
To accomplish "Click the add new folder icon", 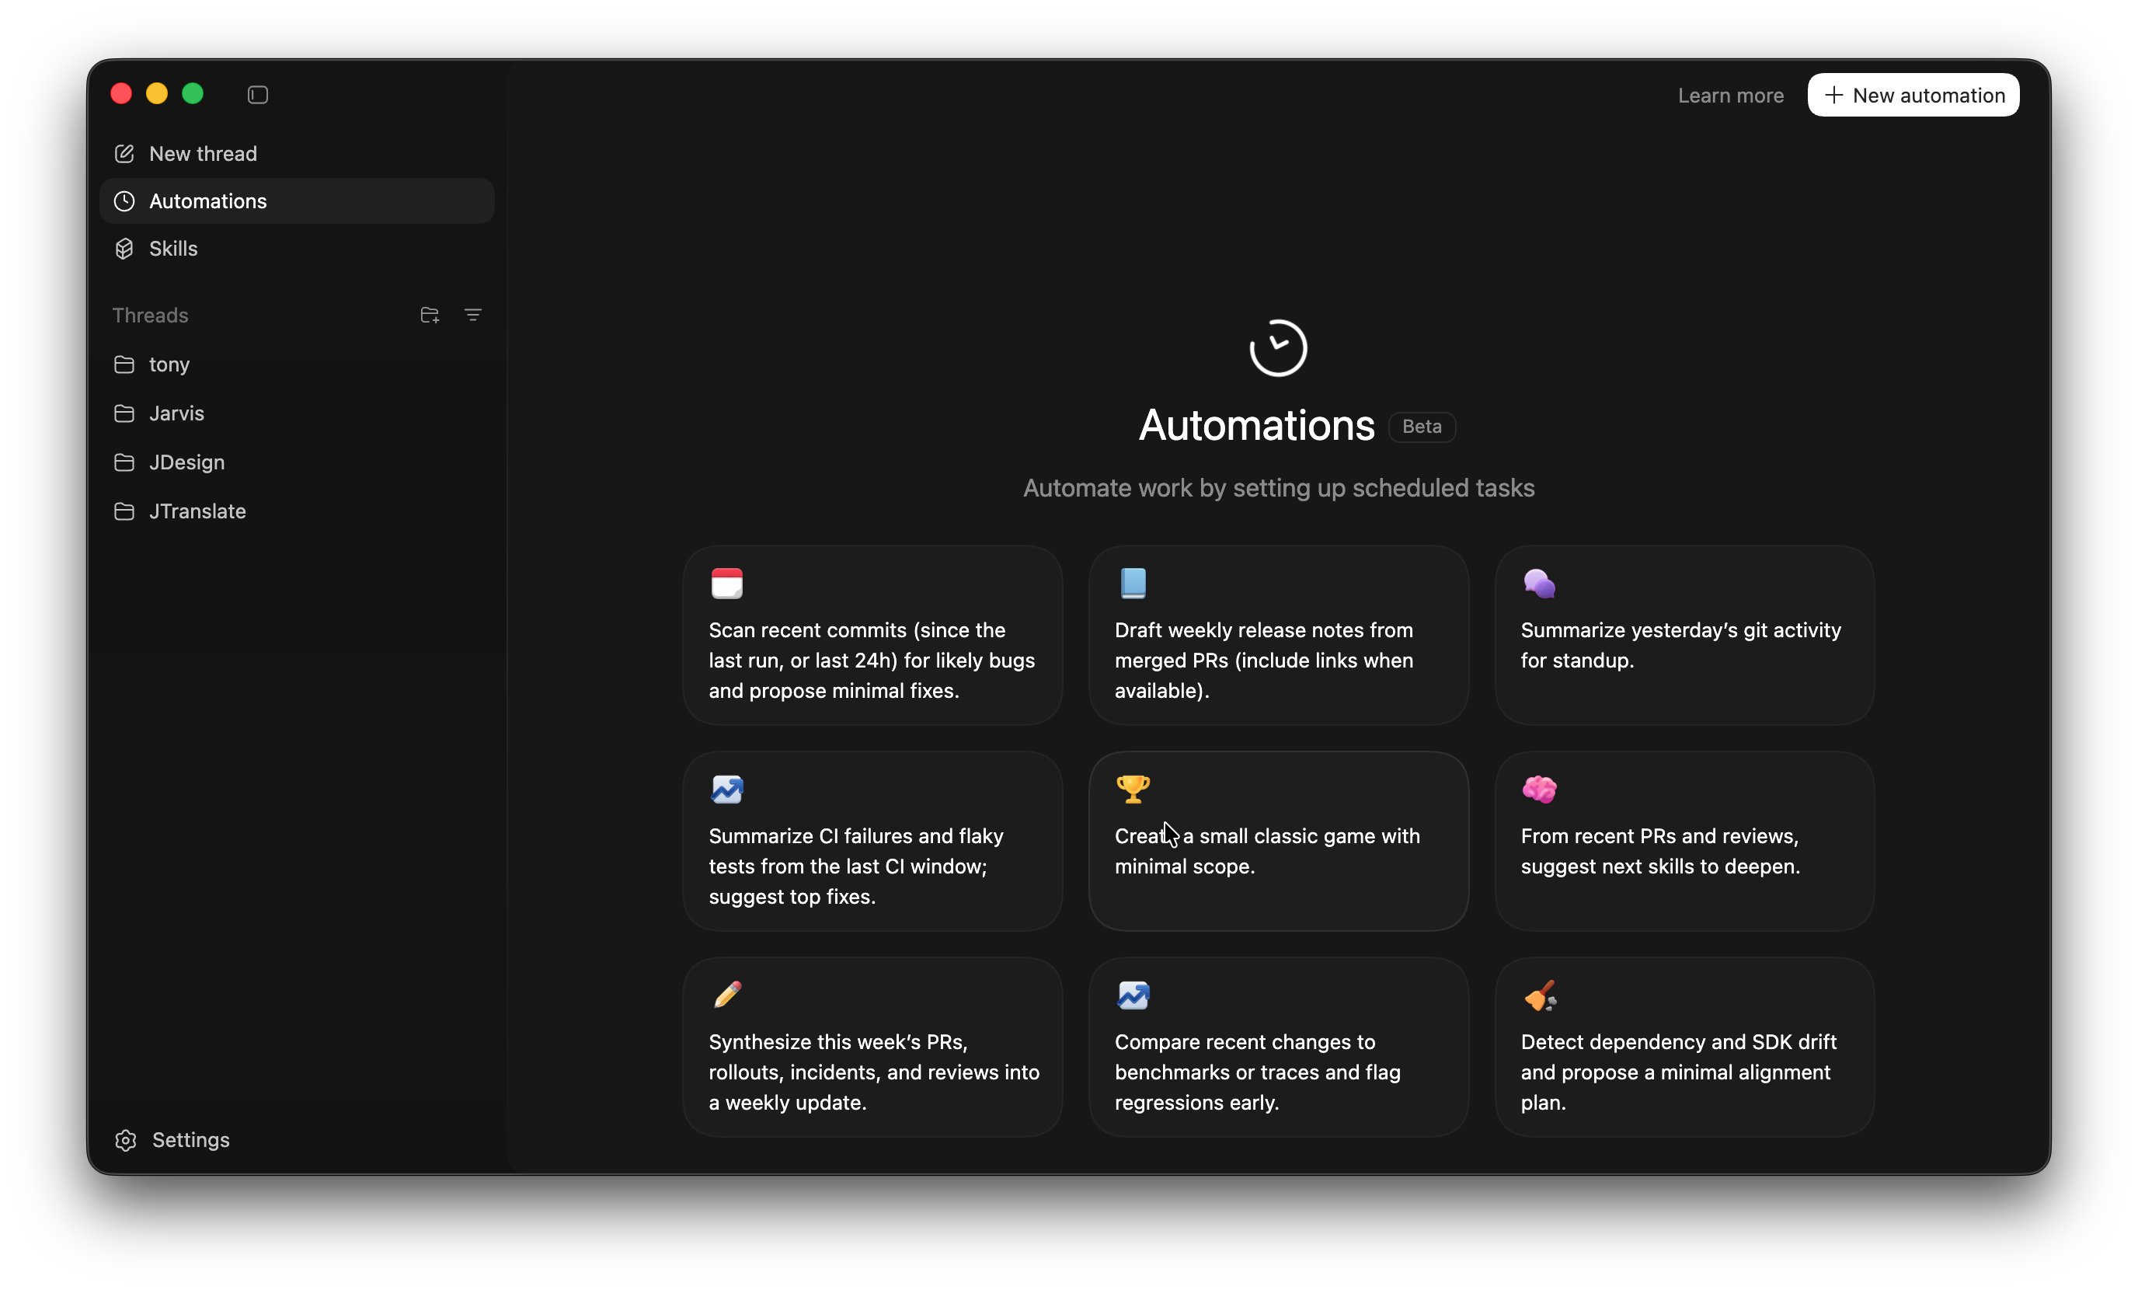I will (x=430, y=316).
